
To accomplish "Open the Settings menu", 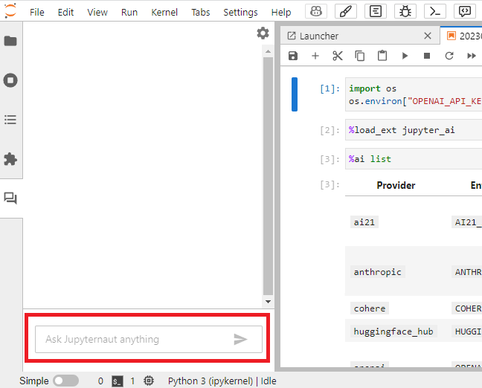I will (240, 12).
